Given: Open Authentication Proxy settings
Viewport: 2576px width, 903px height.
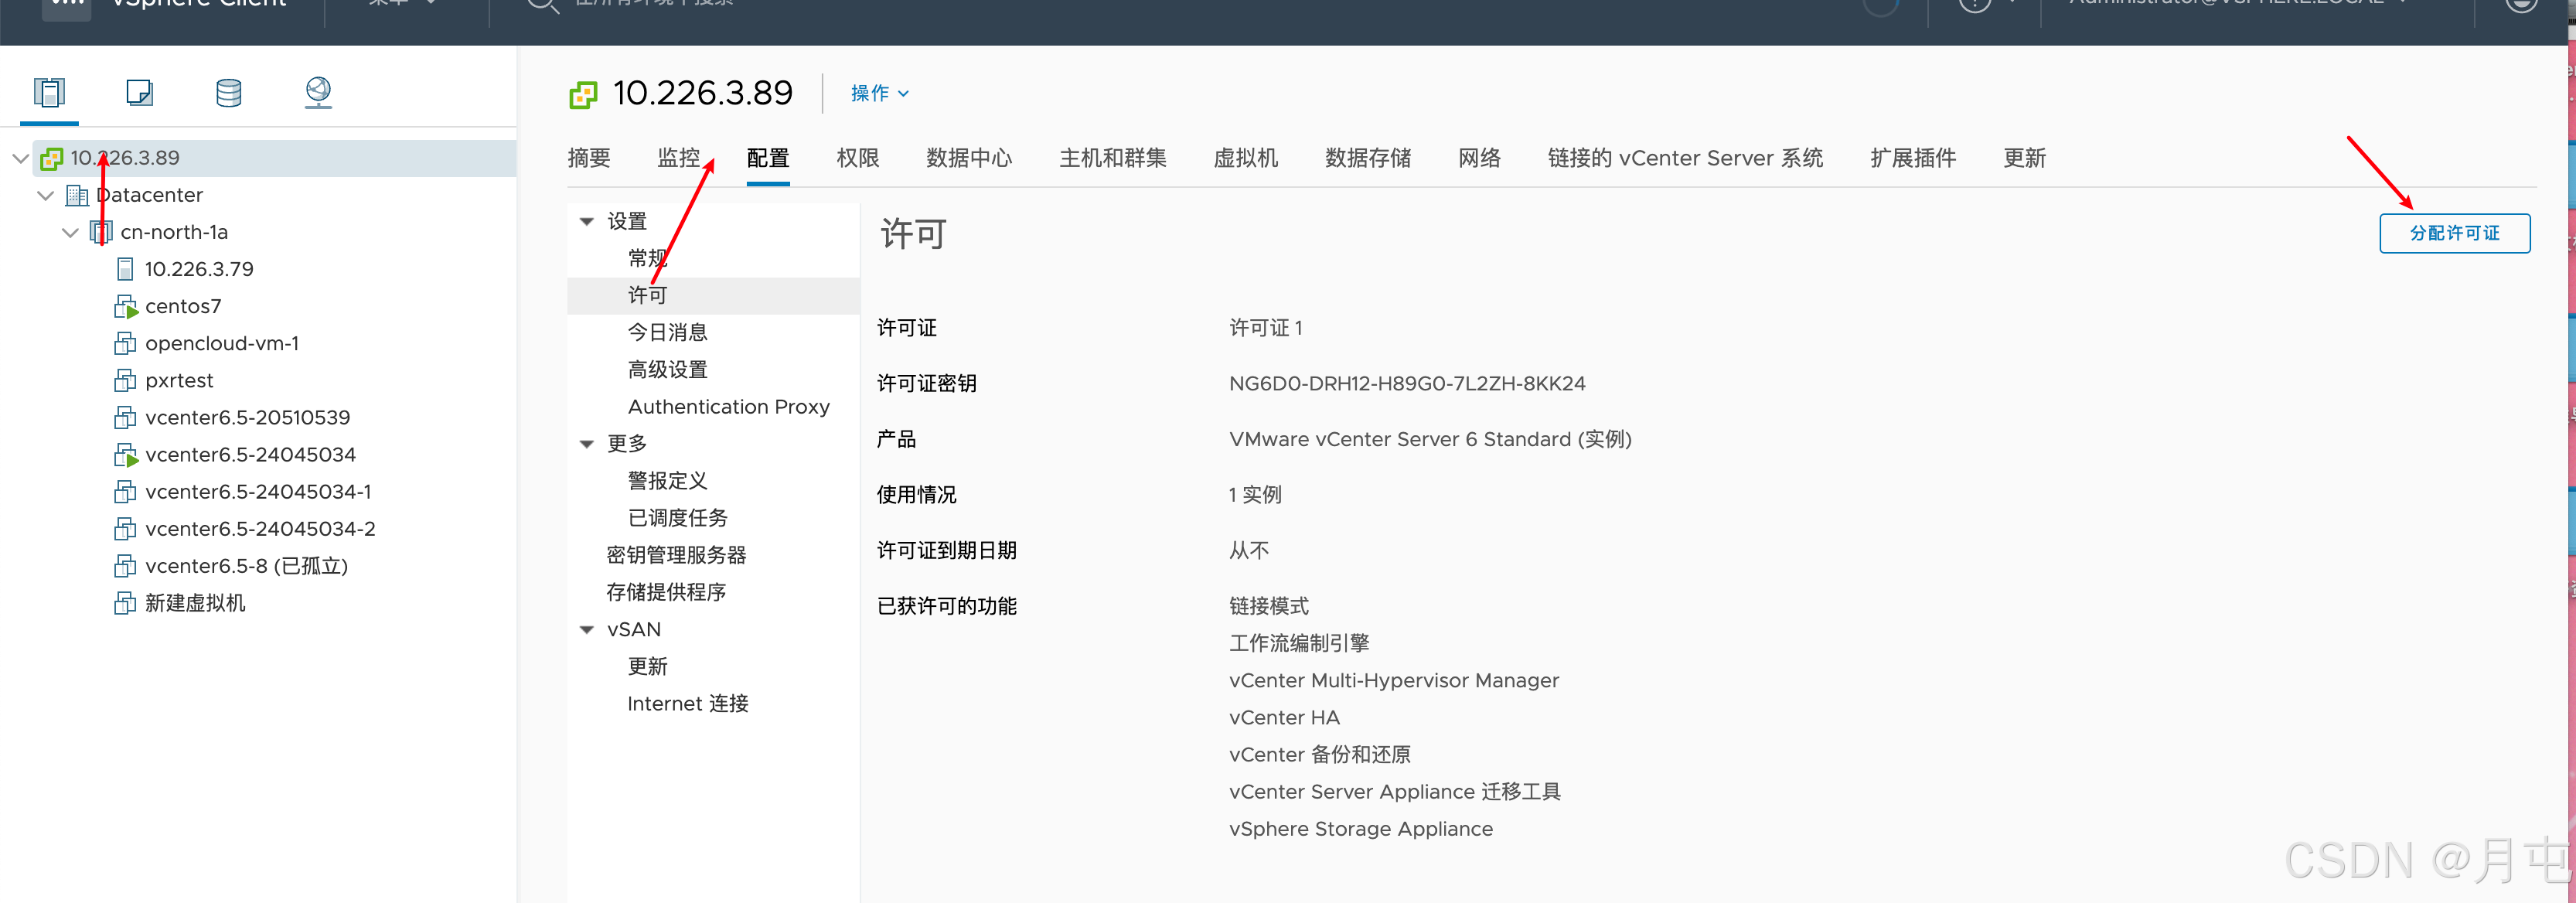Looking at the screenshot, I should (728, 407).
